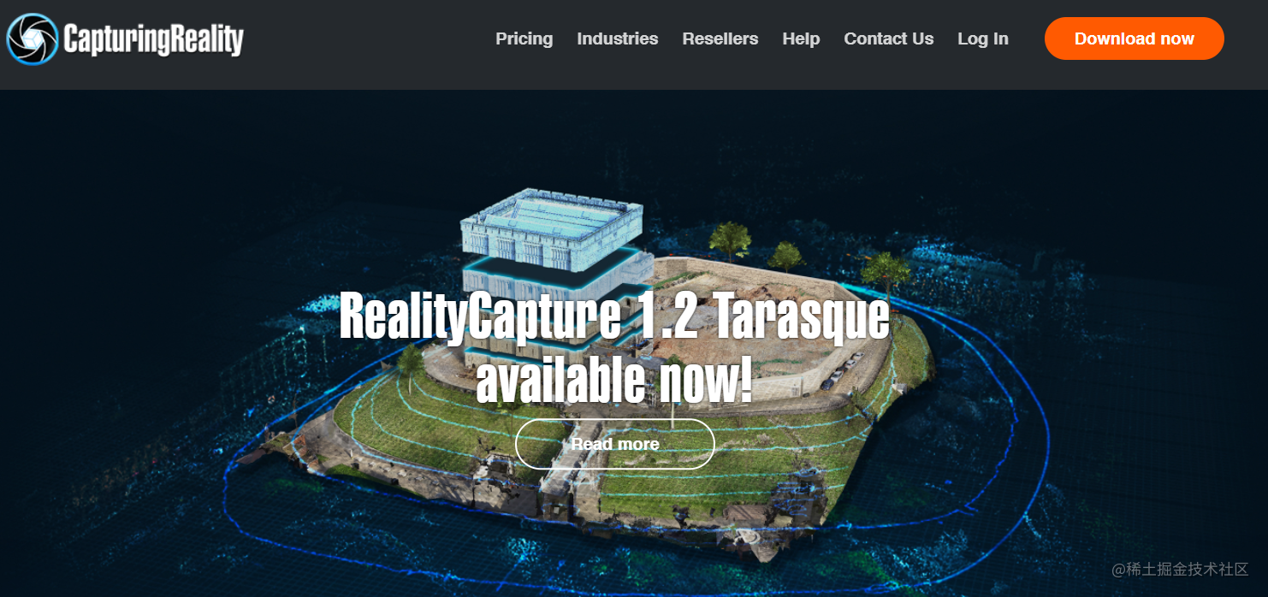The width and height of the screenshot is (1268, 597).
Task: Select Help in the navigation bar
Action: point(801,38)
